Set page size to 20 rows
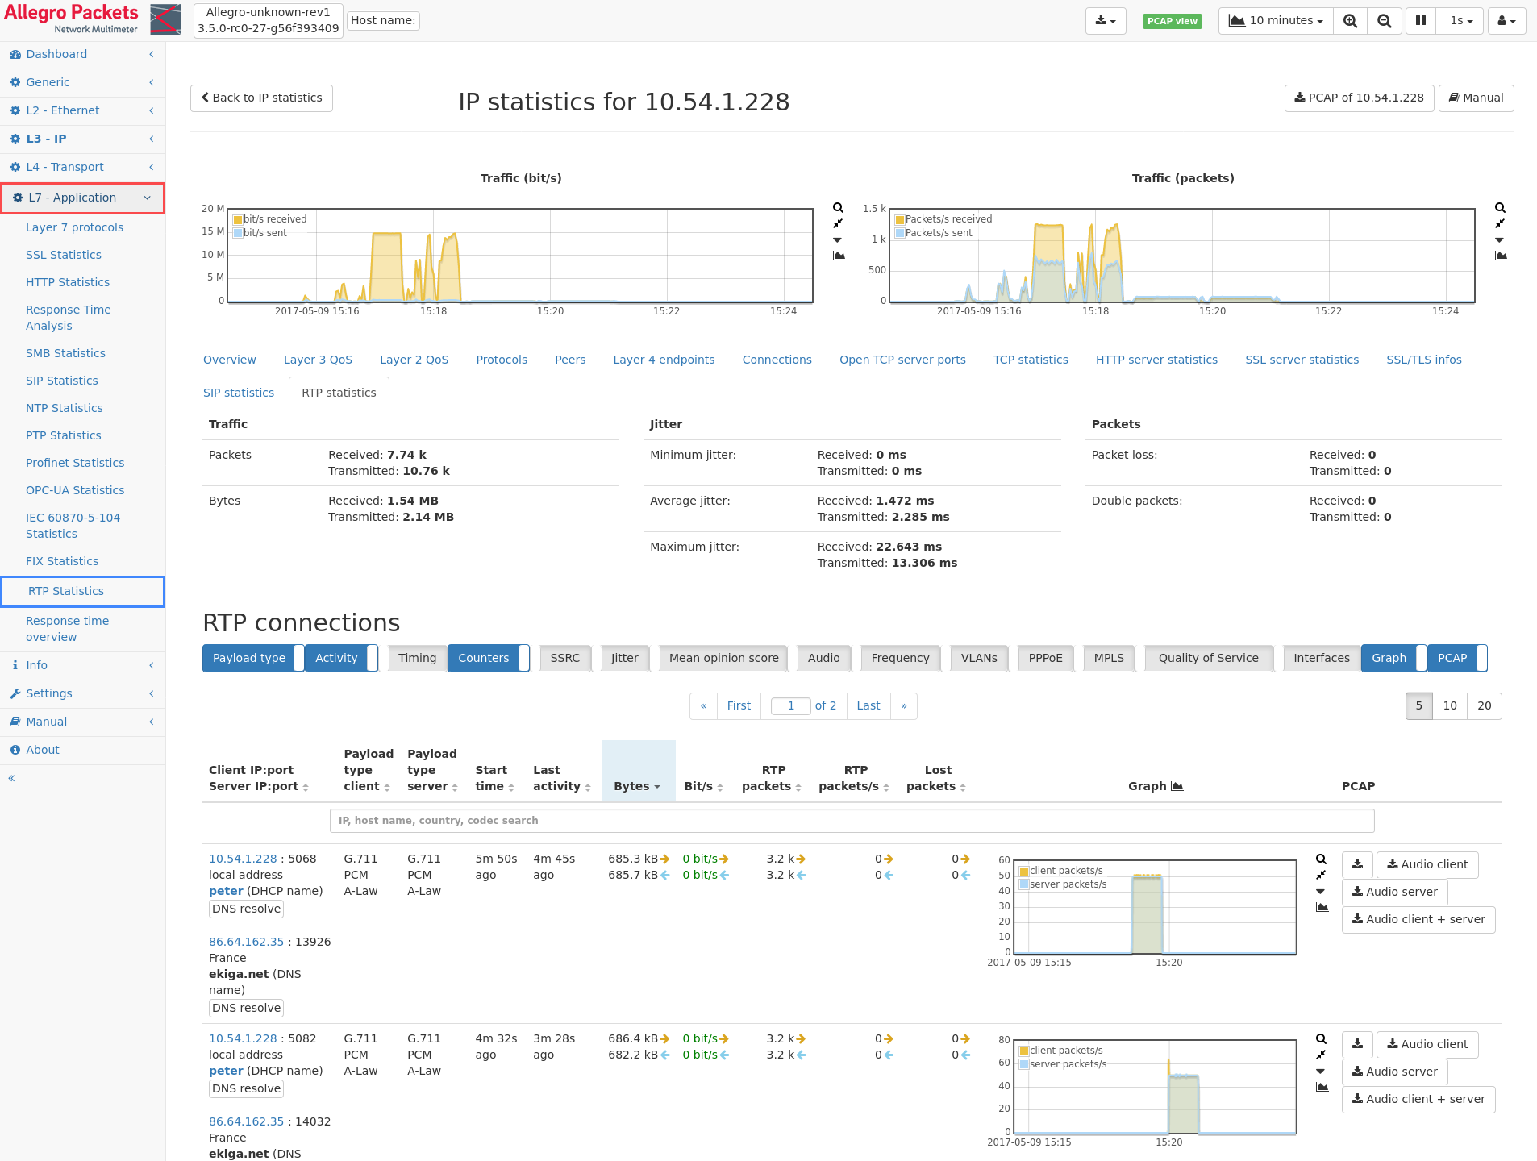 1484,705
